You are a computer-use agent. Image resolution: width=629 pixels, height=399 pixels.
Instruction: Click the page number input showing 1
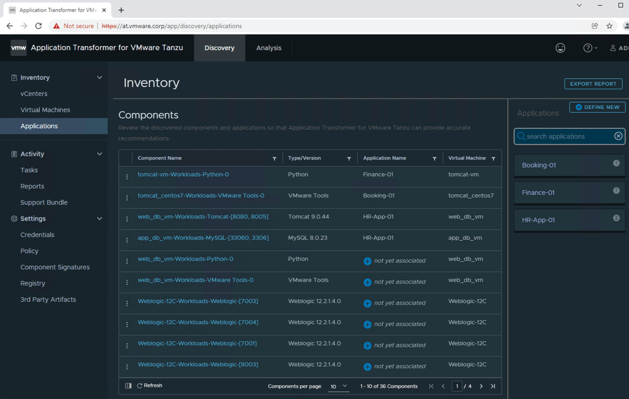(x=457, y=386)
